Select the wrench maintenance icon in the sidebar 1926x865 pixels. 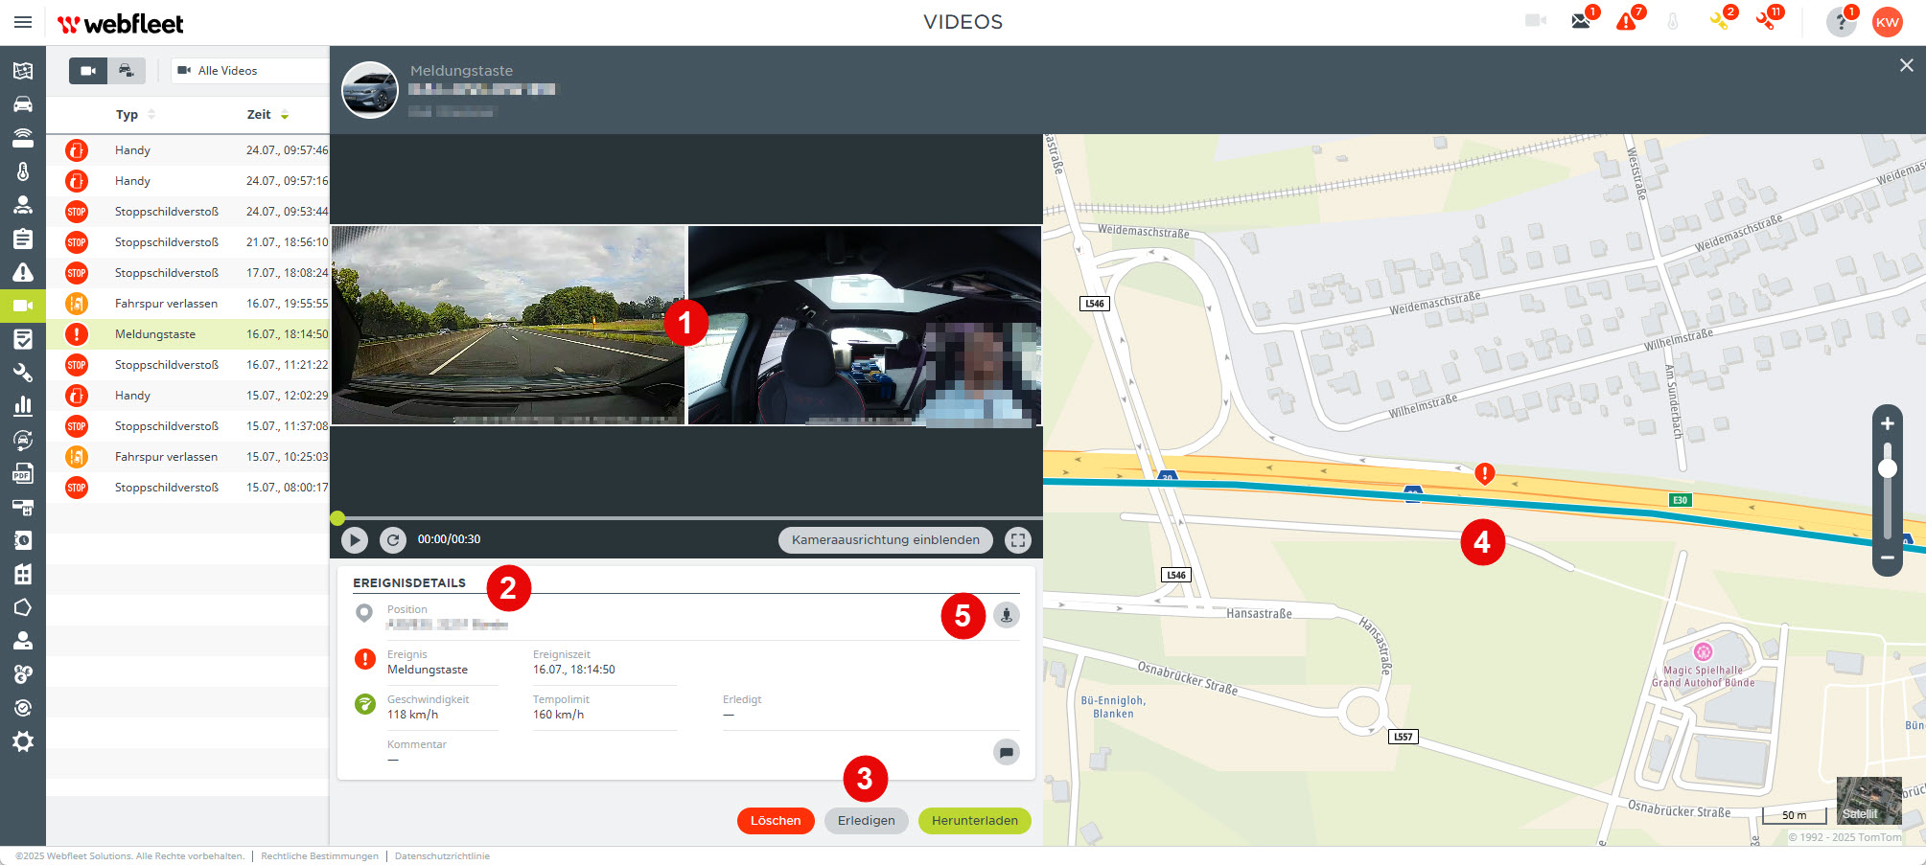(23, 373)
